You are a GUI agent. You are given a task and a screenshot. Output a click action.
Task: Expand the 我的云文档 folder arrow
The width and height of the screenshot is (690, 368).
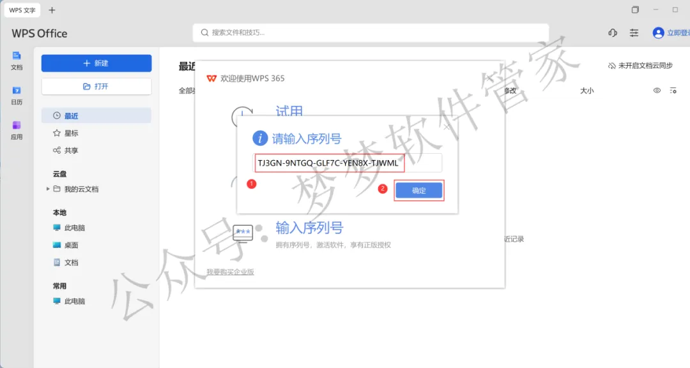48,189
